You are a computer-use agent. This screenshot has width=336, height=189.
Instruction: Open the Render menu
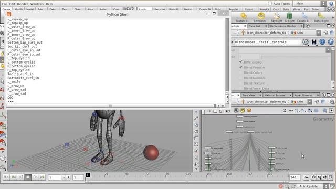(x=23, y=4)
